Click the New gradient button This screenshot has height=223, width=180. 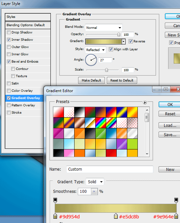(169, 170)
